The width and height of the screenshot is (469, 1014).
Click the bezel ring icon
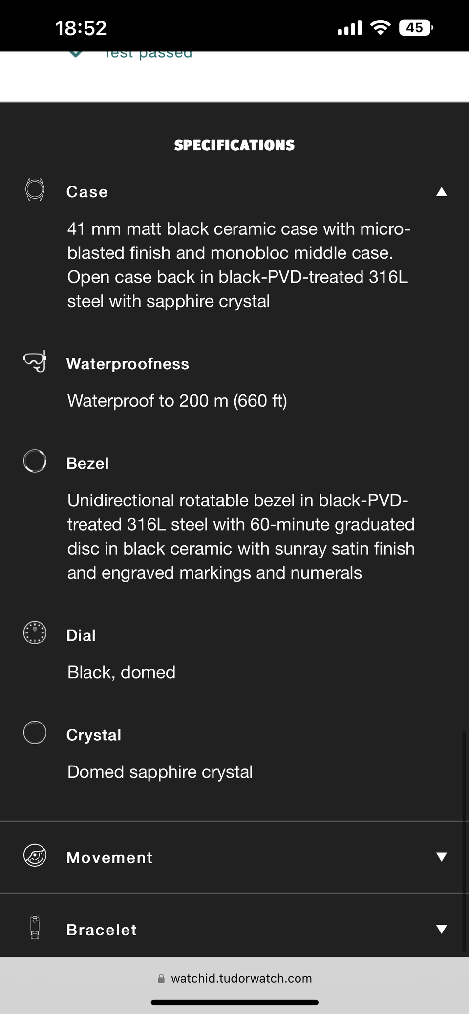tap(35, 461)
